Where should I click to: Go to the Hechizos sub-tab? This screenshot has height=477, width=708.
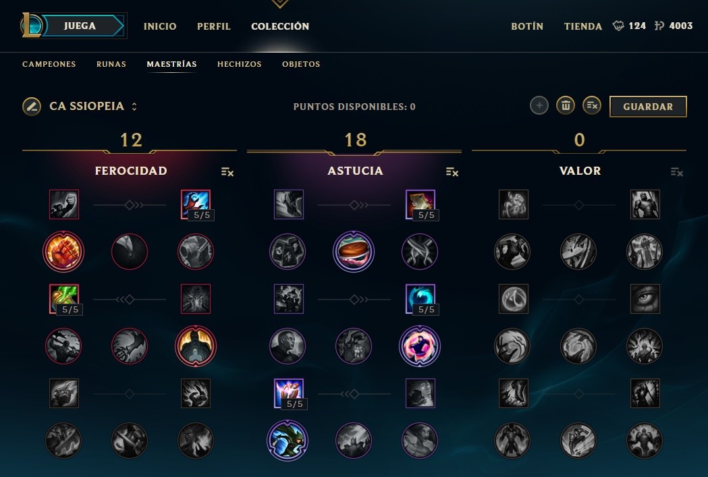point(240,64)
